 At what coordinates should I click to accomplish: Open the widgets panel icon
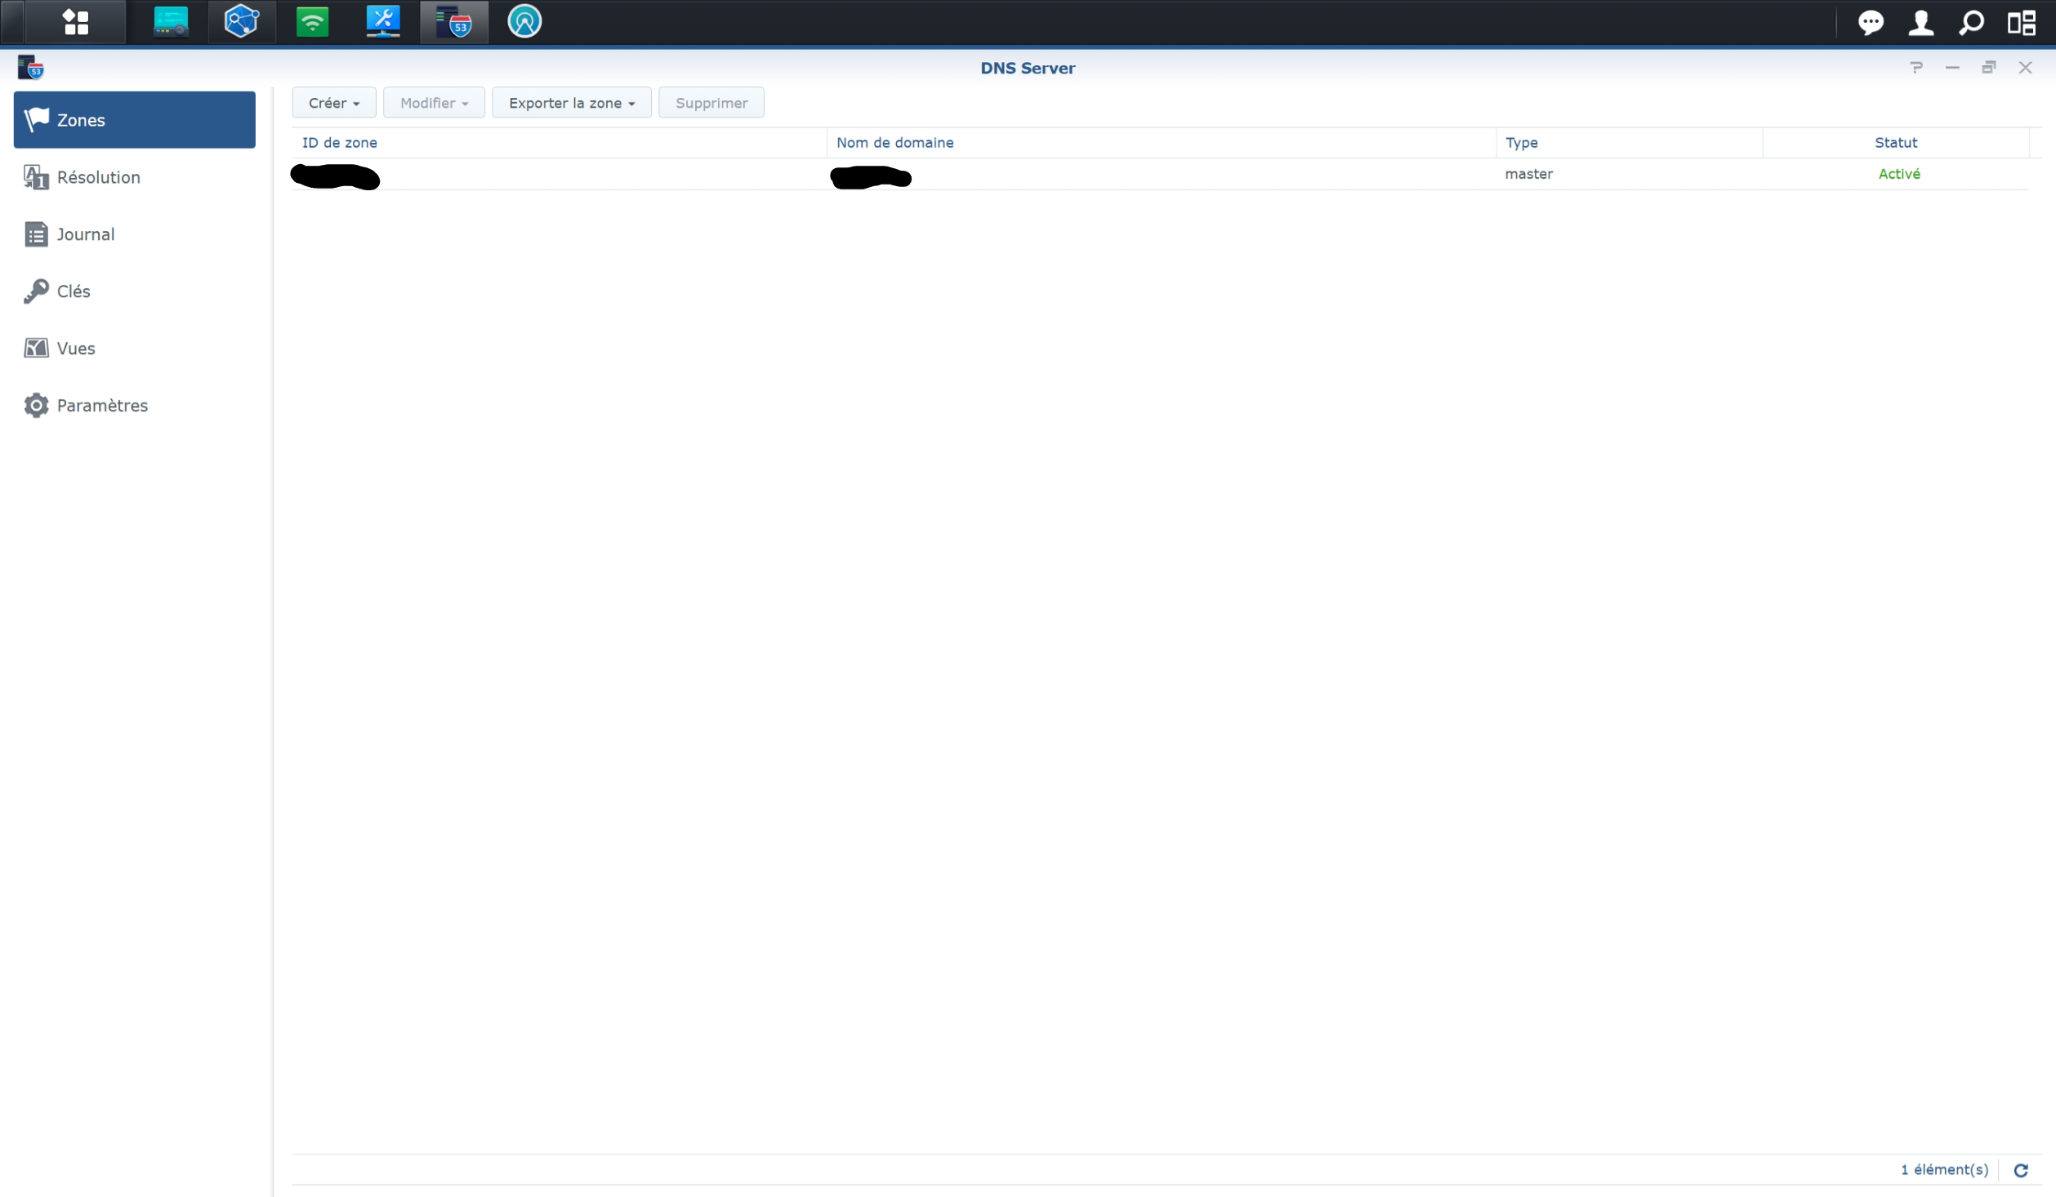[2022, 22]
